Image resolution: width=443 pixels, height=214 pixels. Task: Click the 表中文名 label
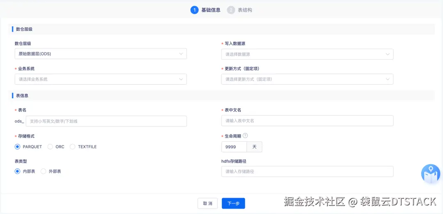pos(233,110)
